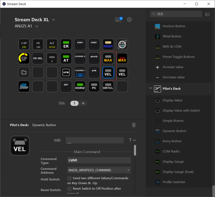Enable Reset Switch to Off Position checkbox
Screen dimensions: 215x197
[x=70, y=189]
